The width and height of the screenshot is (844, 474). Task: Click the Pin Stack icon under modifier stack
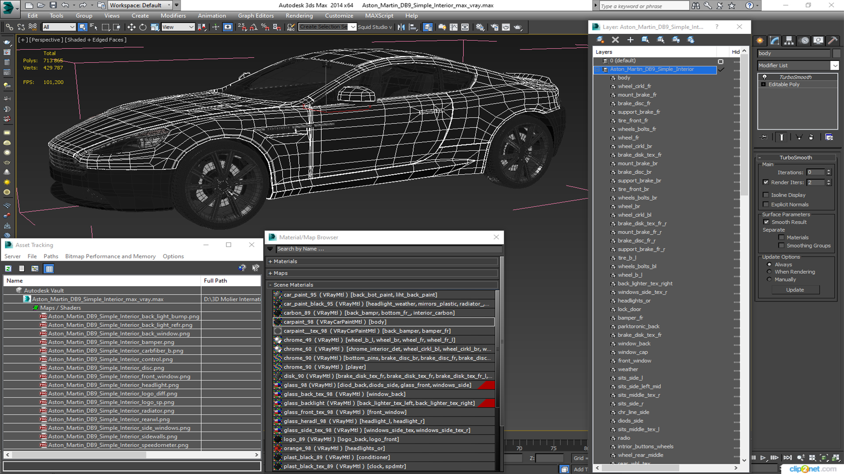click(x=764, y=137)
